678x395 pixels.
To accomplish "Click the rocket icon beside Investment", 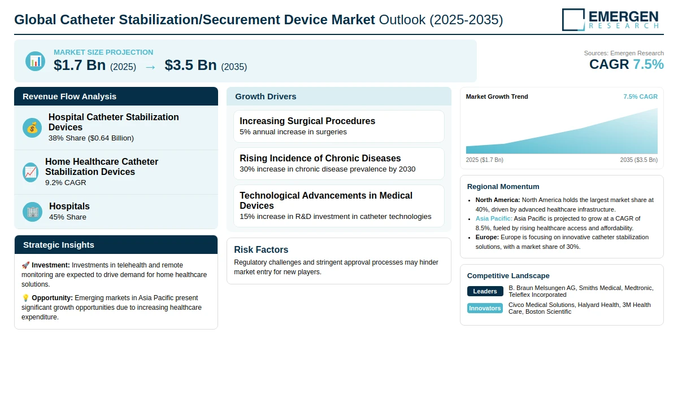I will 25,265.
